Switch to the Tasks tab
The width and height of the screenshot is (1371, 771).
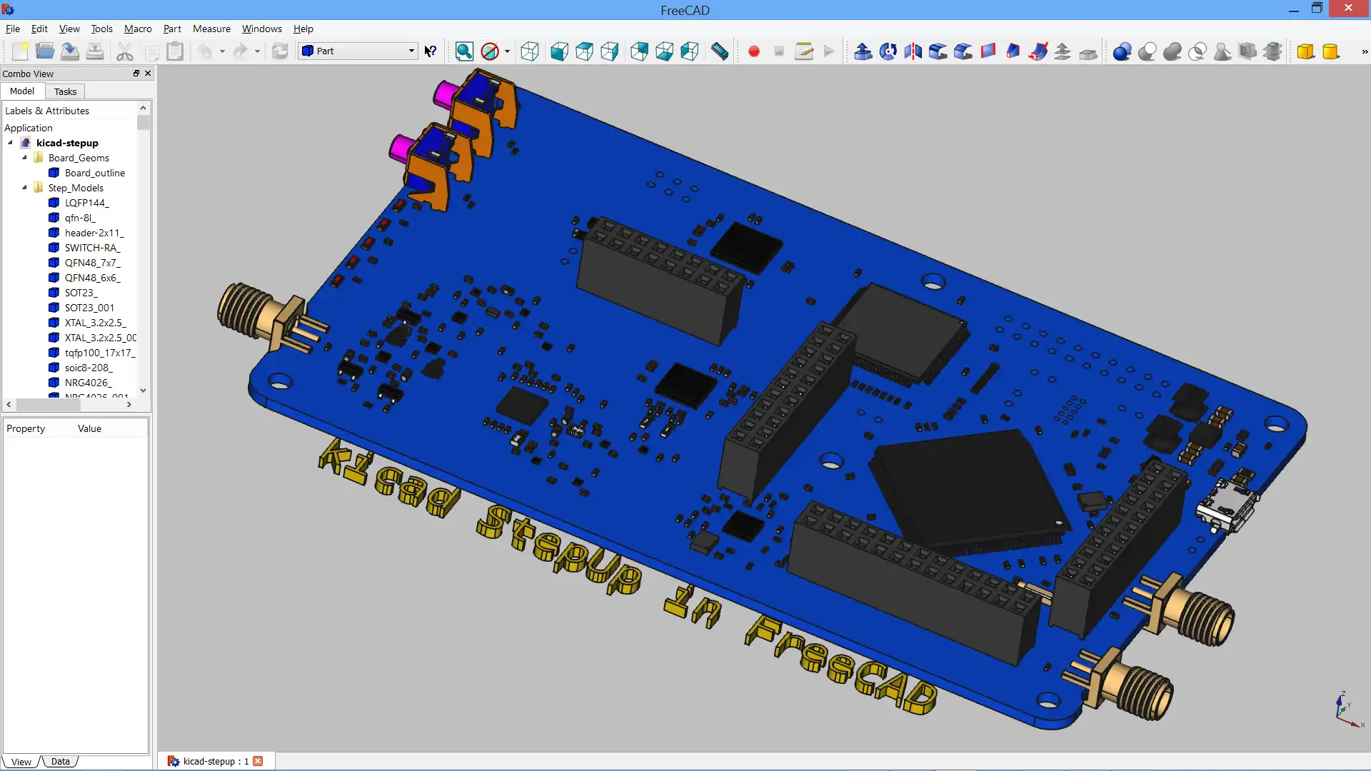coord(65,91)
